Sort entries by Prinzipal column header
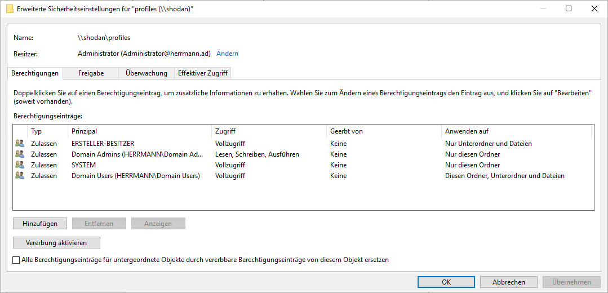 click(x=140, y=131)
